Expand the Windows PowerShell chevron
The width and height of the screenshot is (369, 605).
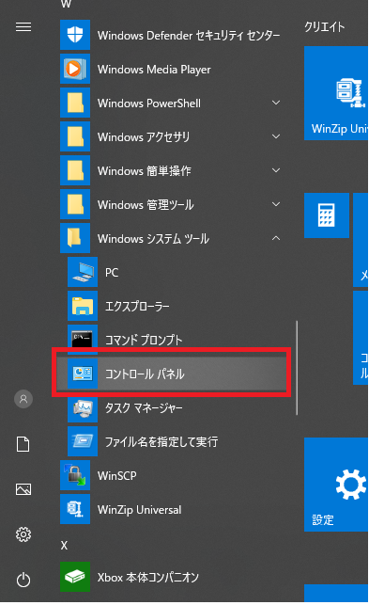click(276, 103)
